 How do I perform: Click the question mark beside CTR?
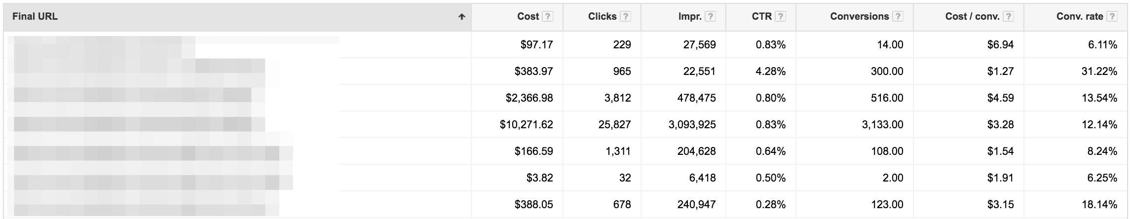pyautogui.click(x=780, y=17)
